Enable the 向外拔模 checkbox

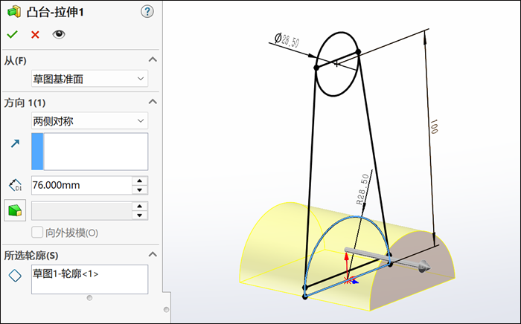click(x=38, y=233)
